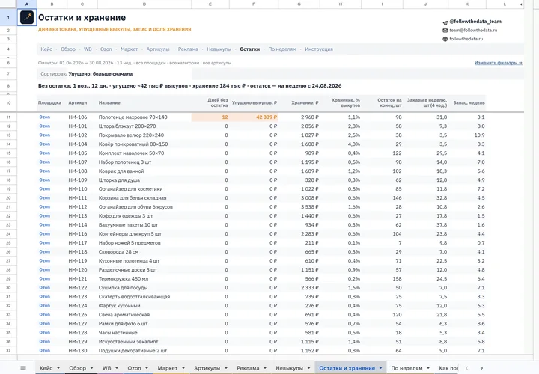Open the Невыкупы link in navigation row

pyautogui.click(x=219, y=49)
